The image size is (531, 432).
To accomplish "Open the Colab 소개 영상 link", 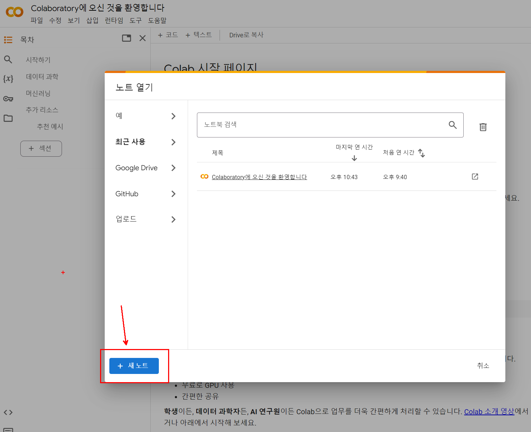I will [x=489, y=411].
